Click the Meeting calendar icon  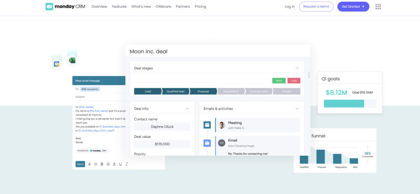(207, 125)
